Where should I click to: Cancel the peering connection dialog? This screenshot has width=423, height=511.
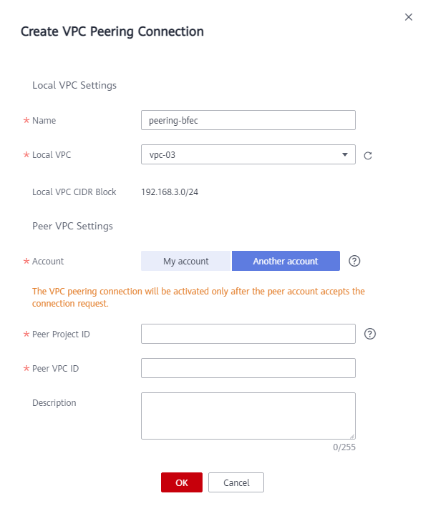pyautogui.click(x=236, y=482)
